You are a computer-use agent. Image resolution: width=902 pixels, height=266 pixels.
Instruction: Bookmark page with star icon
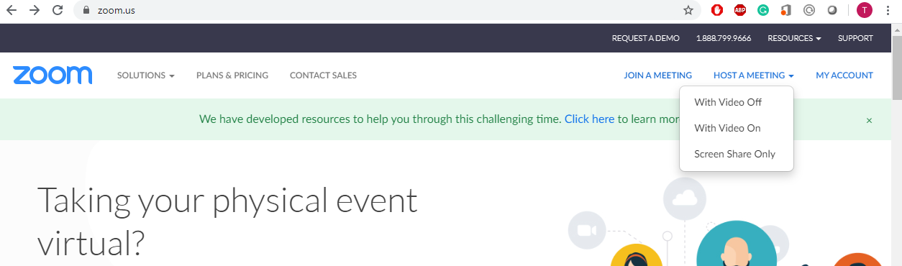pos(688,10)
